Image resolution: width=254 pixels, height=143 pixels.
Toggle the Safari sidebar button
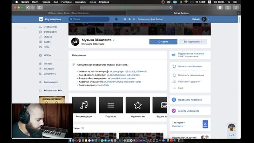point(40,8)
